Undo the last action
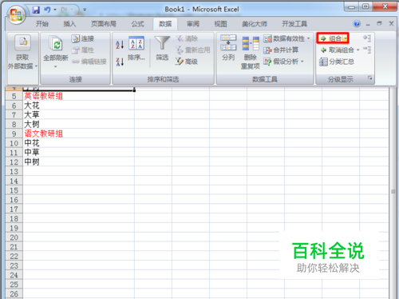Screen dimensions: 399x299 pos(47,10)
